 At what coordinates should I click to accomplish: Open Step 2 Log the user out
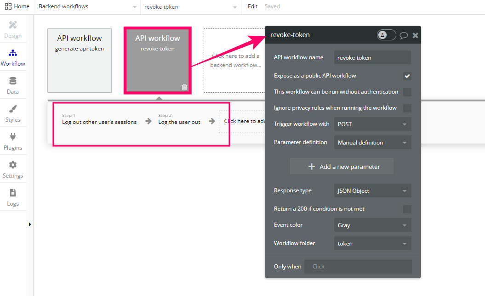[x=179, y=119]
